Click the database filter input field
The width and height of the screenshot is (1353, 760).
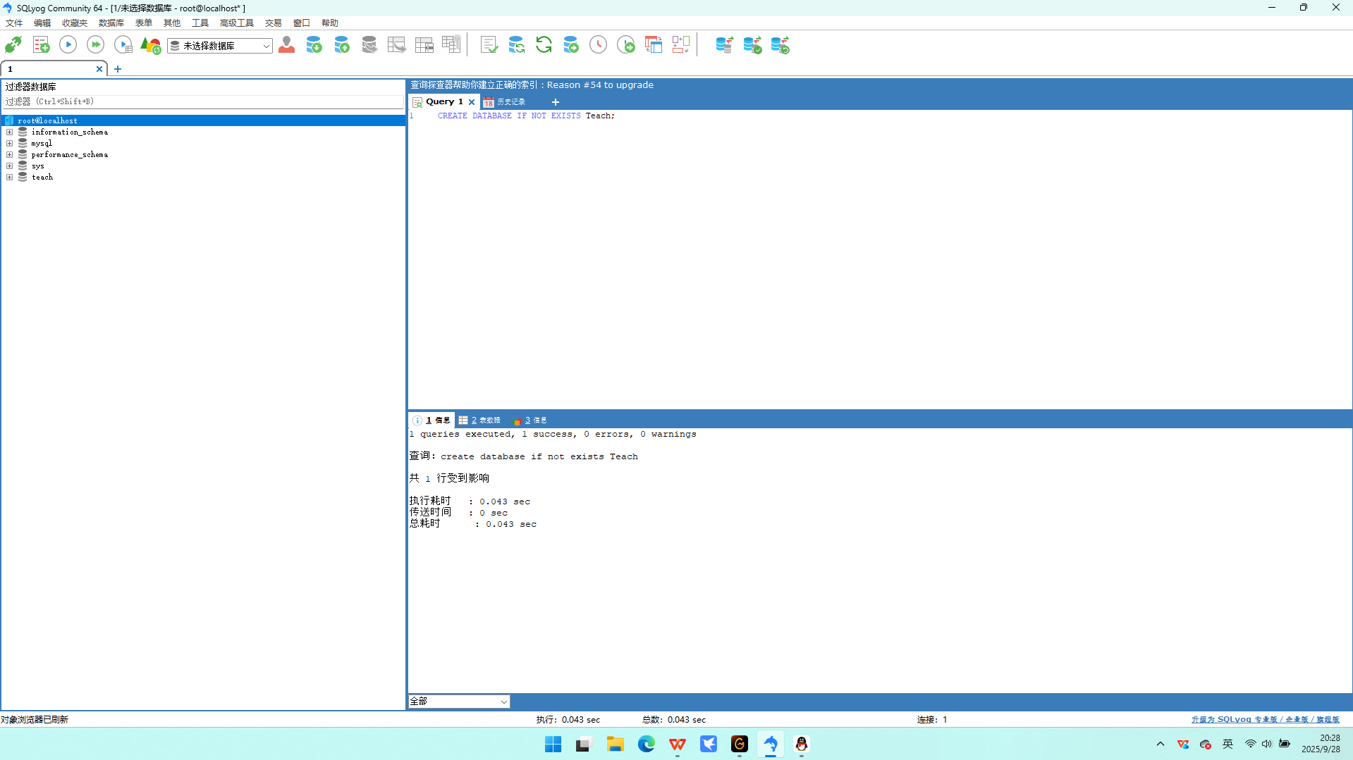click(x=203, y=102)
